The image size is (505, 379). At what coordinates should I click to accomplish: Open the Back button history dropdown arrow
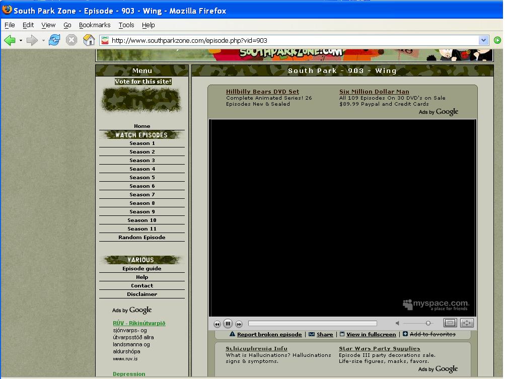point(21,41)
